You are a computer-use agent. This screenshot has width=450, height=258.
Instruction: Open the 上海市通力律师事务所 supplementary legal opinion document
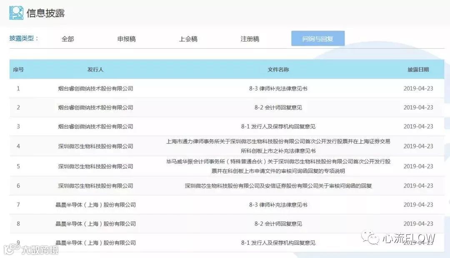[x=278, y=146]
